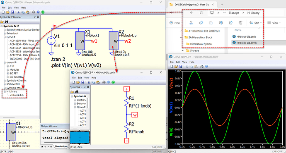Open View menu in Parent.Schematic.qsch window

tap(17, 7)
